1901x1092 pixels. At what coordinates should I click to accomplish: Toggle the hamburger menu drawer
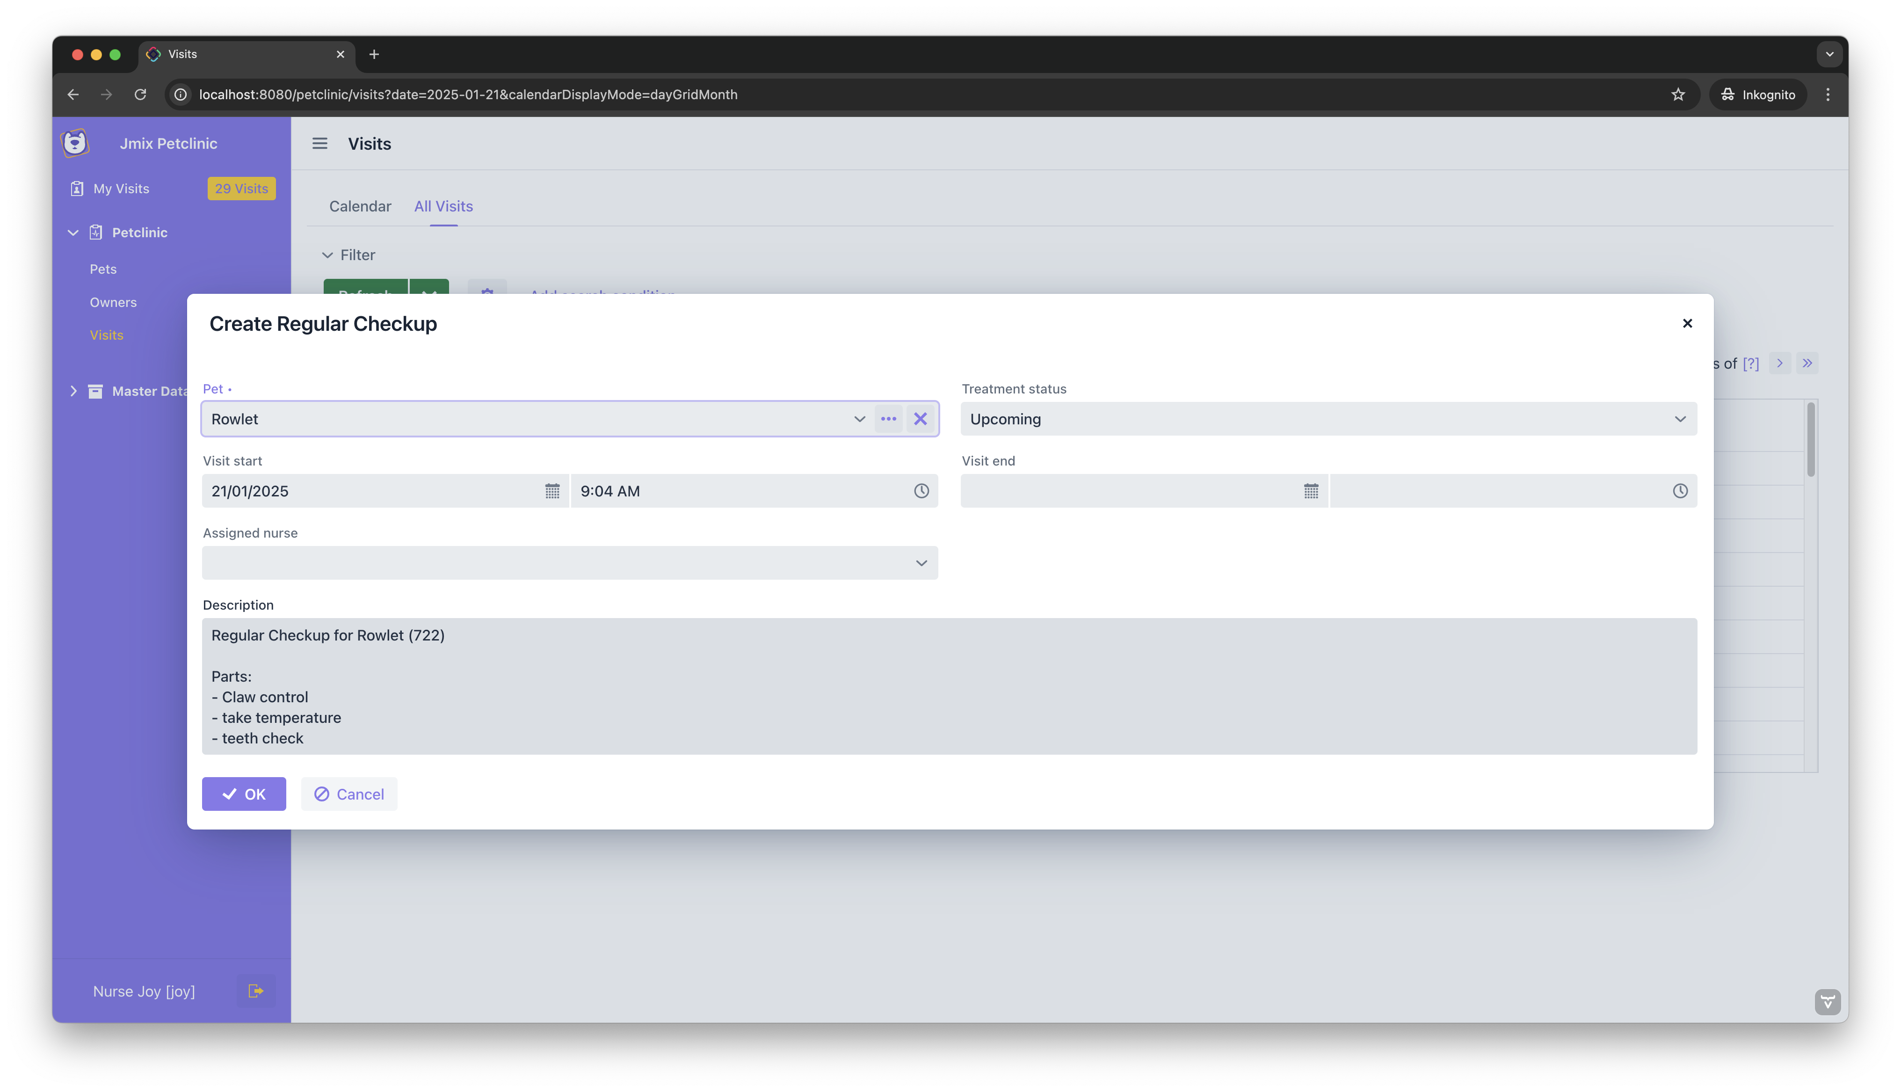[320, 143]
